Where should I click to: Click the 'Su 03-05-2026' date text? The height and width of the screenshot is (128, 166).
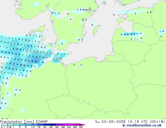[x=110, y=122]
